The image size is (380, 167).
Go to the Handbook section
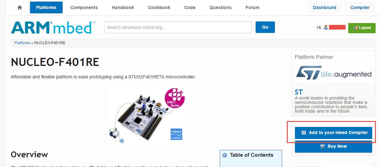point(123,7)
